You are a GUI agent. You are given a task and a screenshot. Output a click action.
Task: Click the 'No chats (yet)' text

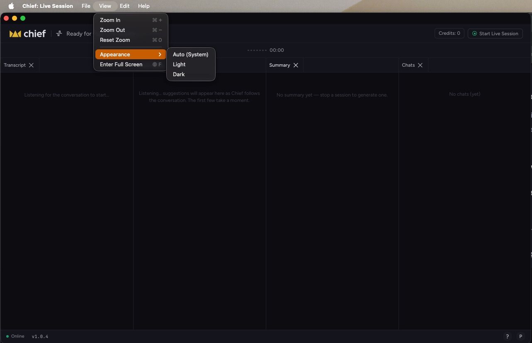pyautogui.click(x=465, y=94)
